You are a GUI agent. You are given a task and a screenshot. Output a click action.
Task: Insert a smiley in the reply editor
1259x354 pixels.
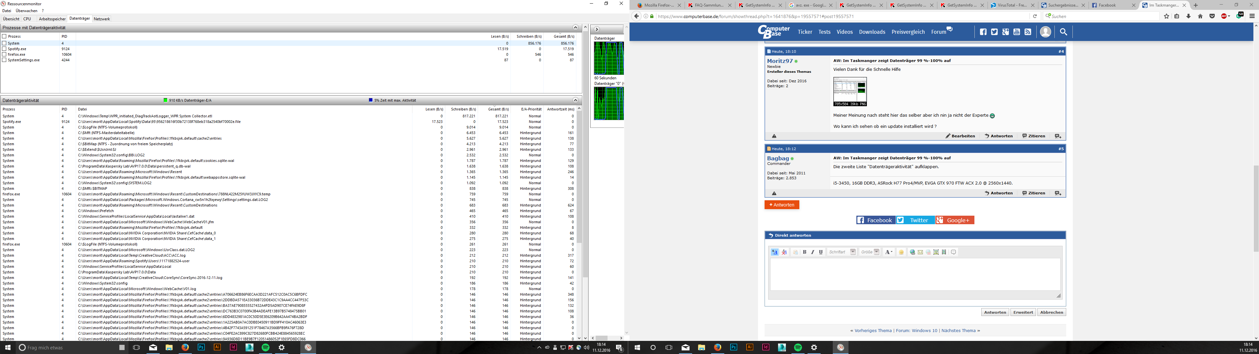(901, 252)
